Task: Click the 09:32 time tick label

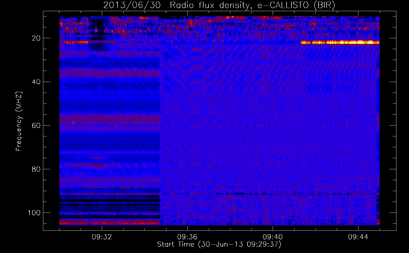Action: (102, 237)
